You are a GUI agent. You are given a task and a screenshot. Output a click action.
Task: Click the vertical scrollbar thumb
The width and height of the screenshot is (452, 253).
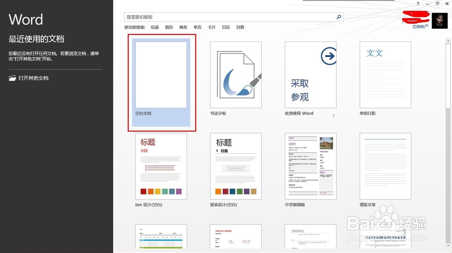(x=448, y=76)
